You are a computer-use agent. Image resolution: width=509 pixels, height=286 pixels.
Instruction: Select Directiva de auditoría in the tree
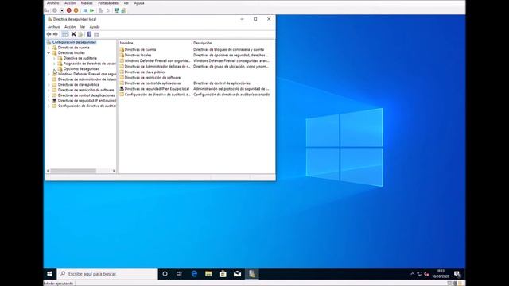click(x=80, y=58)
